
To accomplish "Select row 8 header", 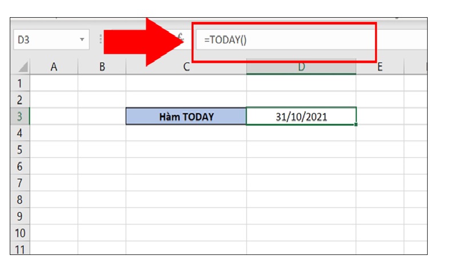I will point(20,200).
